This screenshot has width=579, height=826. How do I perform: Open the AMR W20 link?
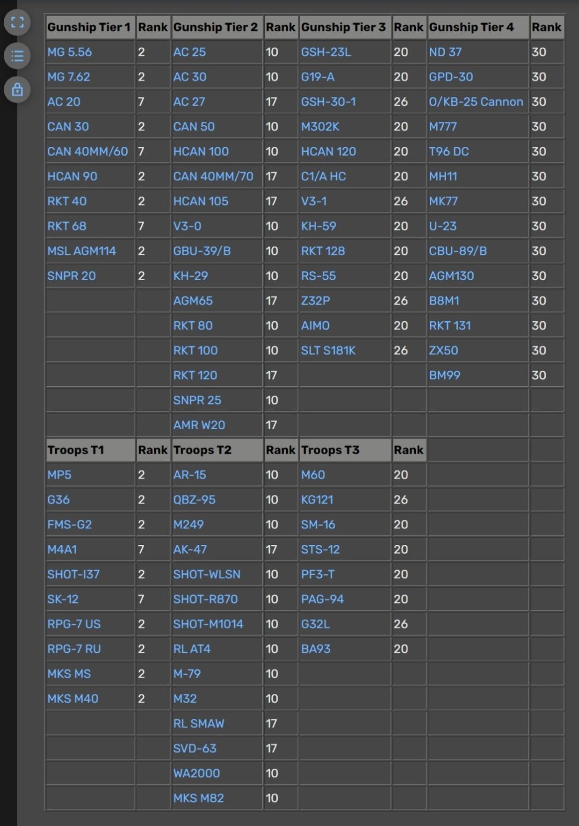199,425
